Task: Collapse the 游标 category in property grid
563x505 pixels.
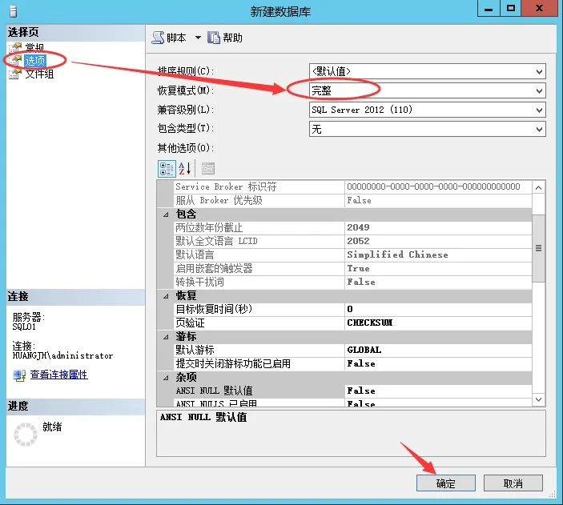Action: pyautogui.click(x=166, y=337)
